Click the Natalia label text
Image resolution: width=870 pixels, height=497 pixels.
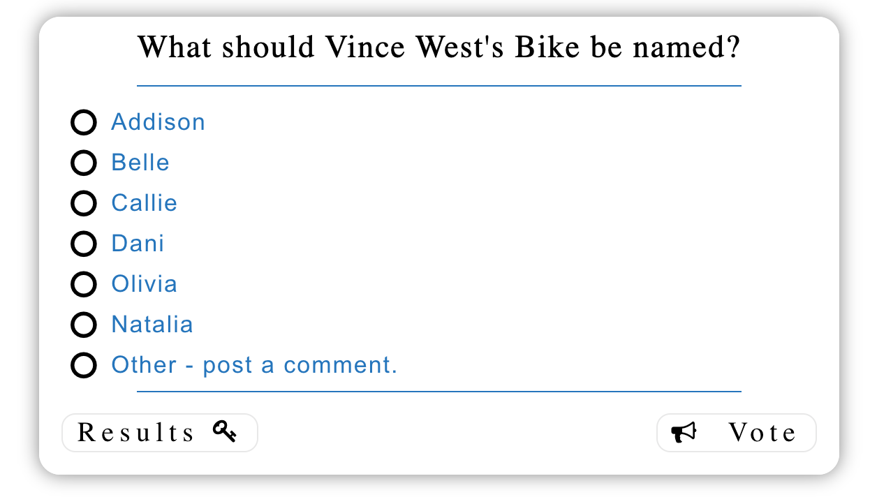point(152,325)
